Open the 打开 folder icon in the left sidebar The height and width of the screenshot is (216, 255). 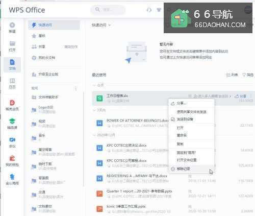tap(12, 43)
